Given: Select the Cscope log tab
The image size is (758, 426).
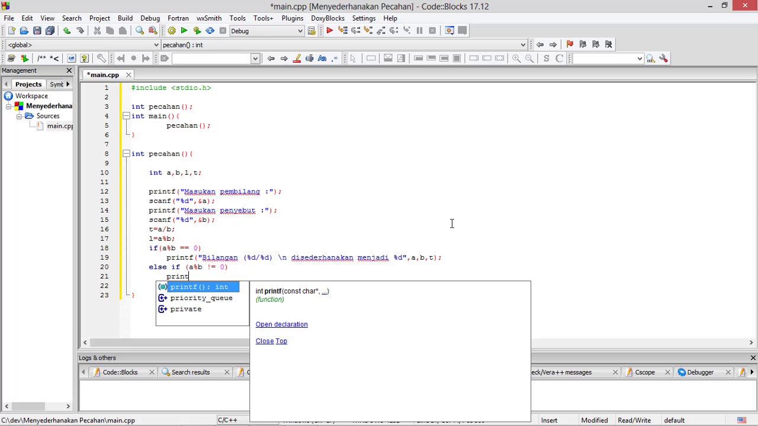Looking at the screenshot, I should (644, 372).
